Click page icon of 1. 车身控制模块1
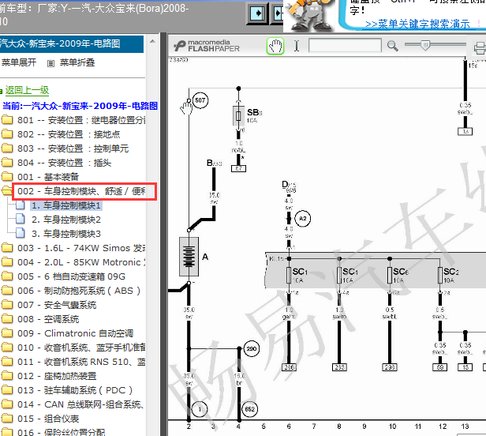 point(21,205)
